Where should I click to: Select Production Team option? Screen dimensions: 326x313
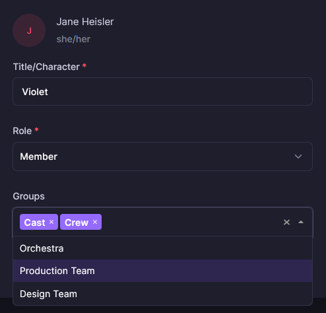tap(162, 271)
